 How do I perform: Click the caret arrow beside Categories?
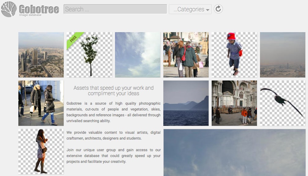coord(208,10)
